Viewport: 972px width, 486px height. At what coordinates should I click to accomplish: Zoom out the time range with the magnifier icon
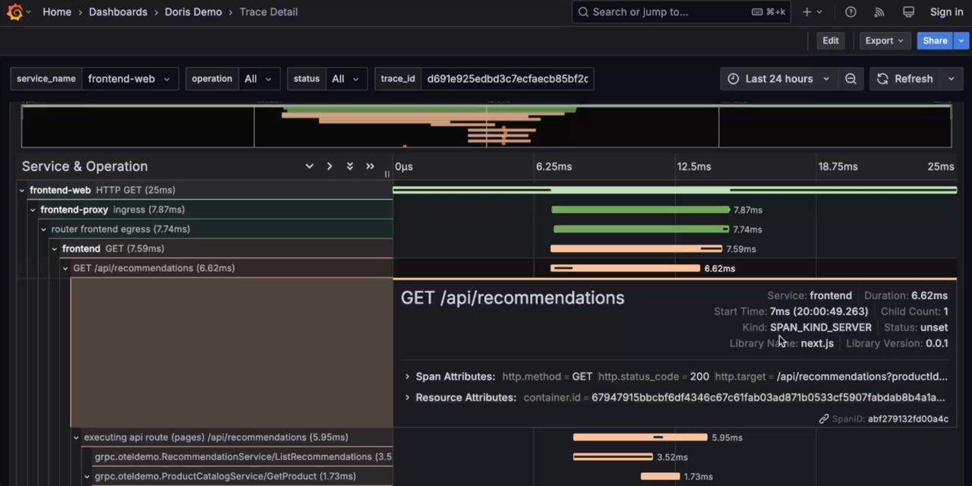(850, 78)
